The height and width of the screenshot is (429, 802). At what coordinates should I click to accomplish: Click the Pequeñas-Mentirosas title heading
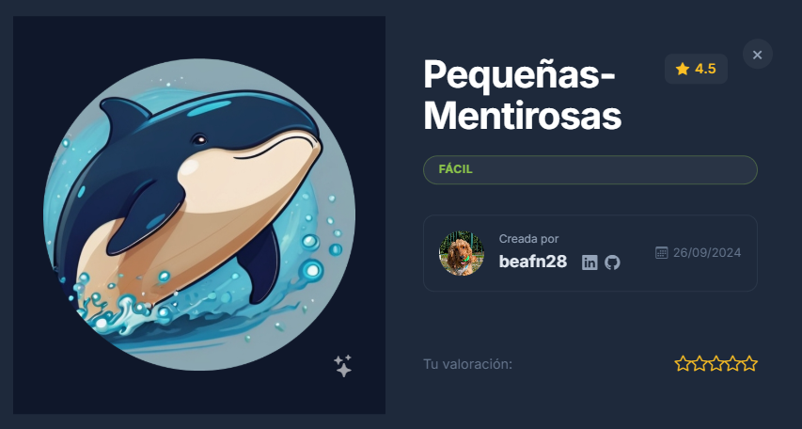coord(522,95)
